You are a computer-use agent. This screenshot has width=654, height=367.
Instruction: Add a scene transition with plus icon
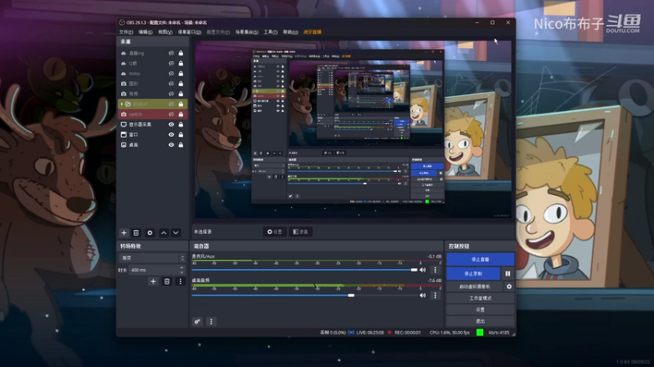tap(153, 281)
